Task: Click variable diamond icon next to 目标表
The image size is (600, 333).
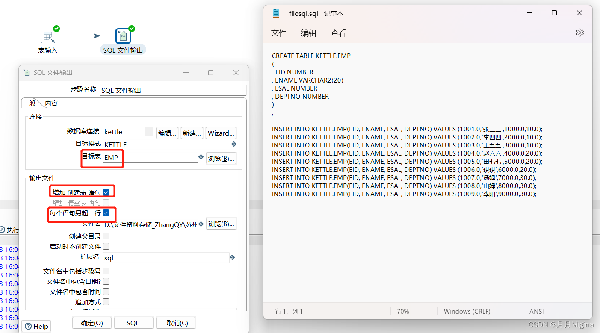Action: click(x=201, y=157)
